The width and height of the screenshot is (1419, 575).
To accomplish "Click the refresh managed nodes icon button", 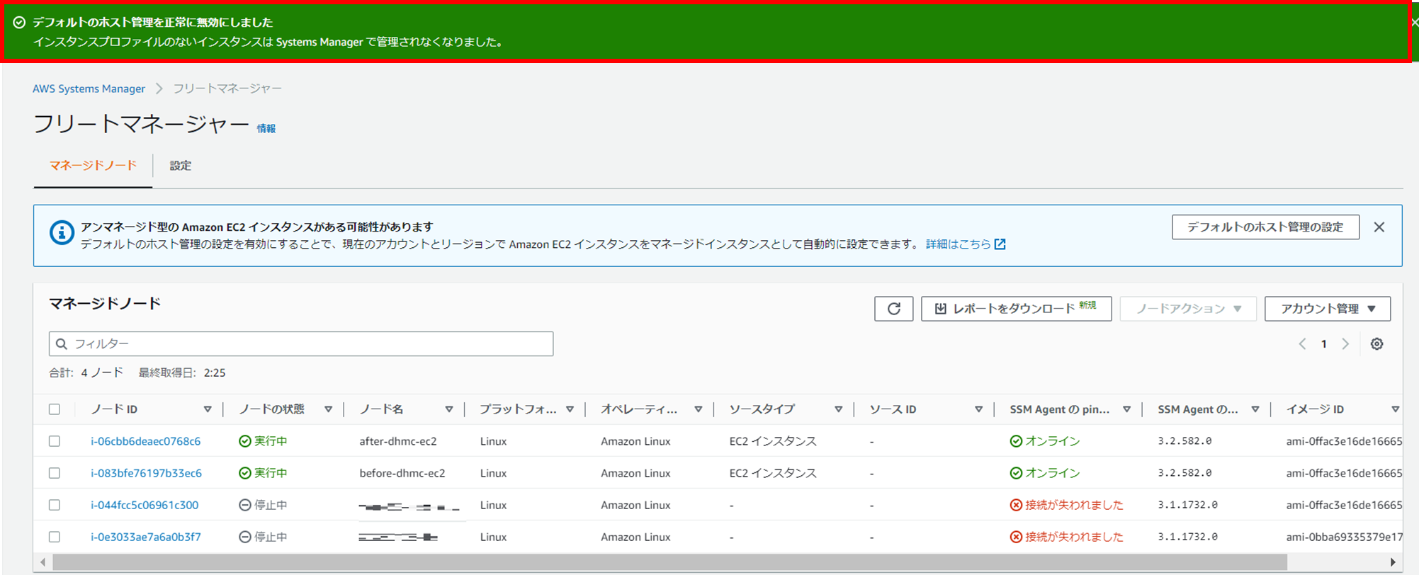I will click(893, 309).
